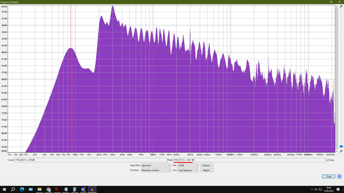Click the network icon in the system tray
This screenshot has width=344, height=193.
pyautogui.click(x=320, y=189)
